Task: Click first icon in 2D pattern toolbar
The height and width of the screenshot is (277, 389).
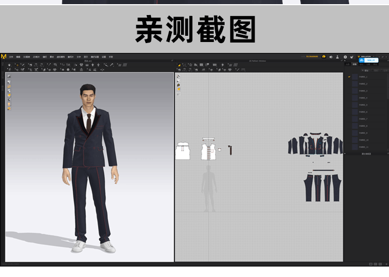Action: click(179, 65)
